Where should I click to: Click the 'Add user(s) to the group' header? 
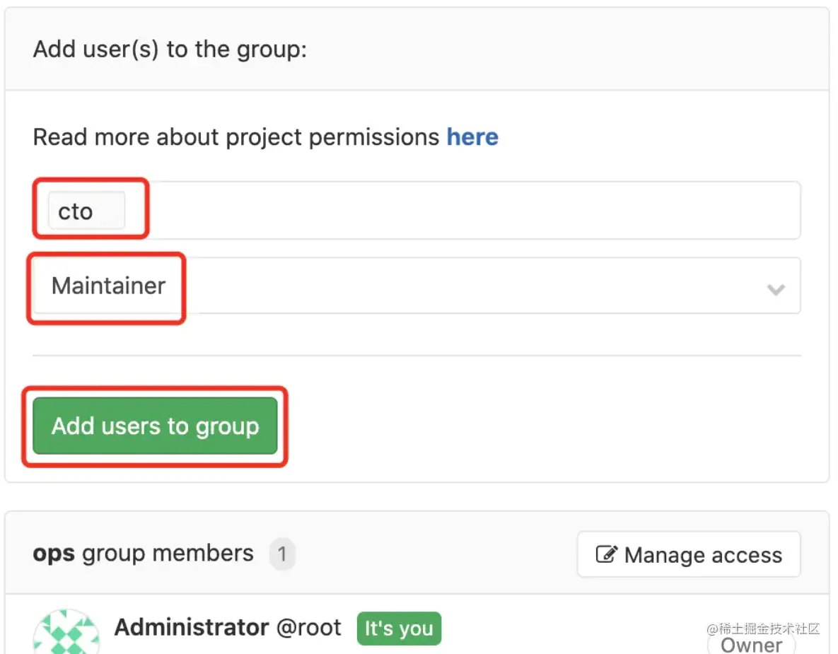[x=170, y=49]
